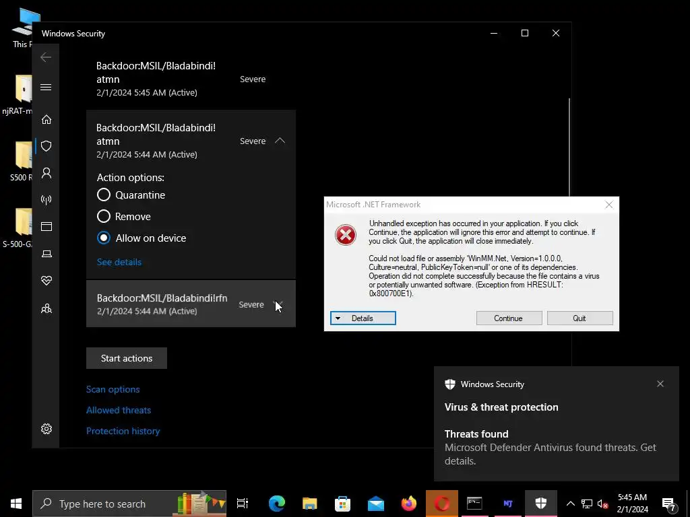Open the Settings gear in the sidebar

(46, 429)
